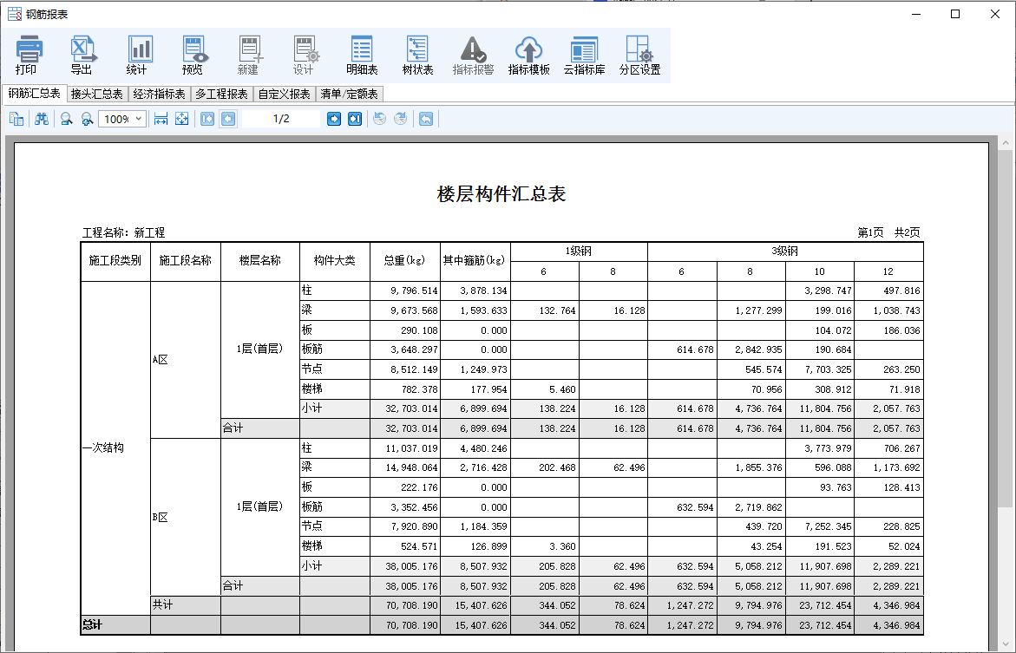Click the value 632.594 in B区 板筋 row
This screenshot has width=1016, height=653.
tap(695, 507)
